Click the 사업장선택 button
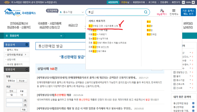Screen dimensions: 197x112 (113, 2)
